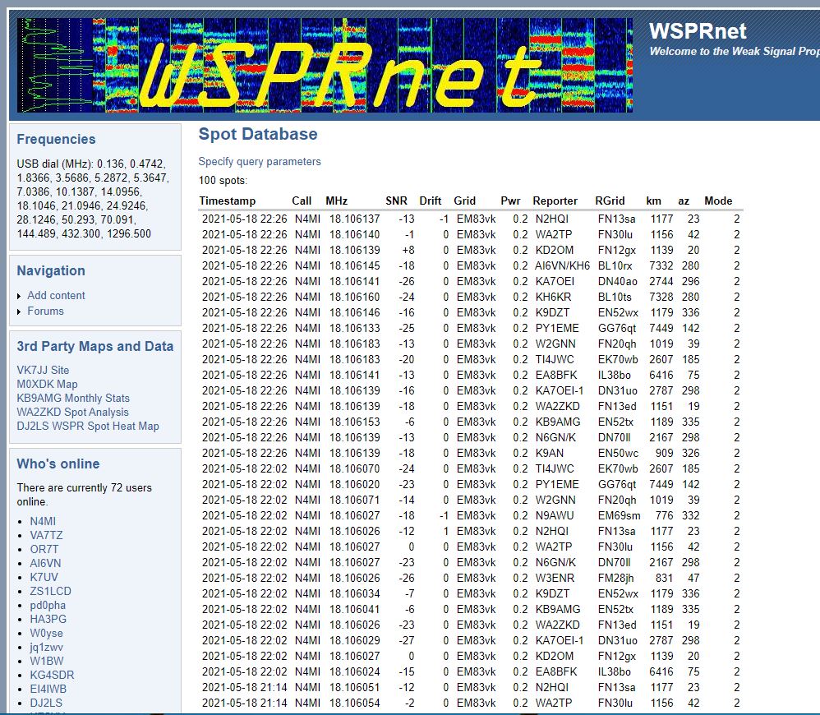
Task: Select user EI4IWB in online list
Action: point(48,689)
